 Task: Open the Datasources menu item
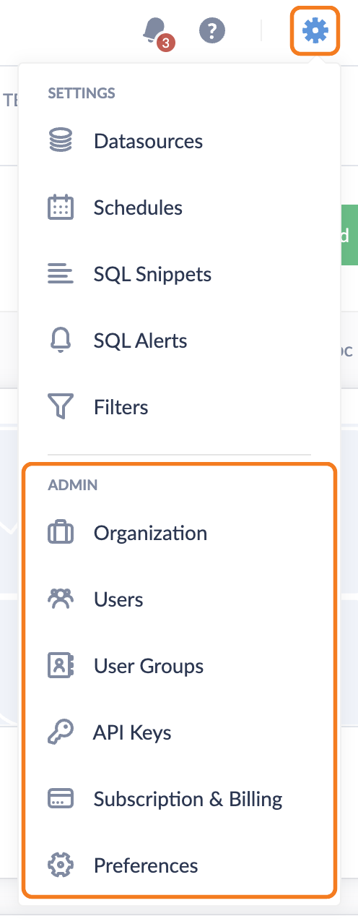pyautogui.click(x=179, y=141)
